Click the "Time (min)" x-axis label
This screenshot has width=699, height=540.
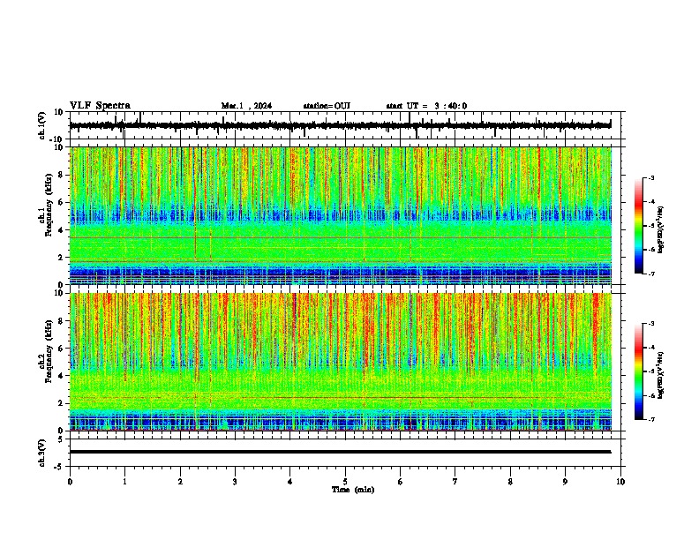coord(353,490)
